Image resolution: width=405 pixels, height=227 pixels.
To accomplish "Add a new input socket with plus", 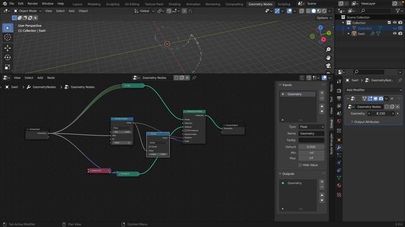I will 322,93.
